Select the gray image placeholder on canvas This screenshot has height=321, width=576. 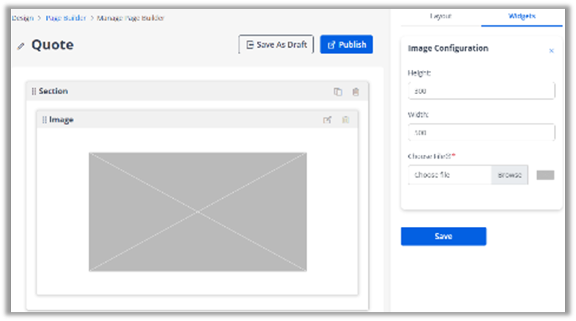[x=198, y=212]
